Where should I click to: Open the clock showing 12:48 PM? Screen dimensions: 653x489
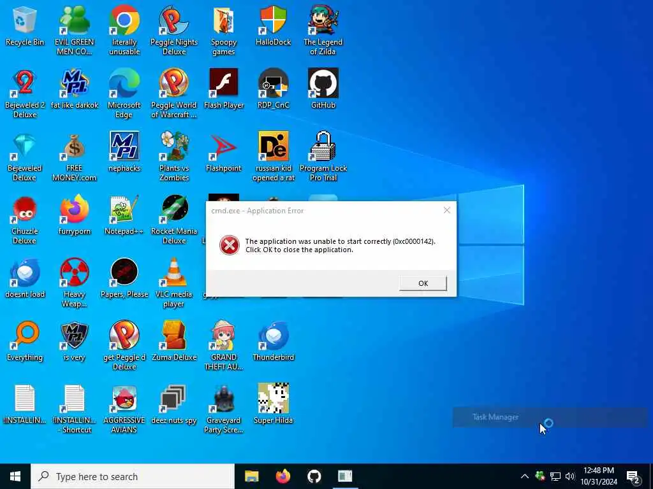tap(599, 476)
